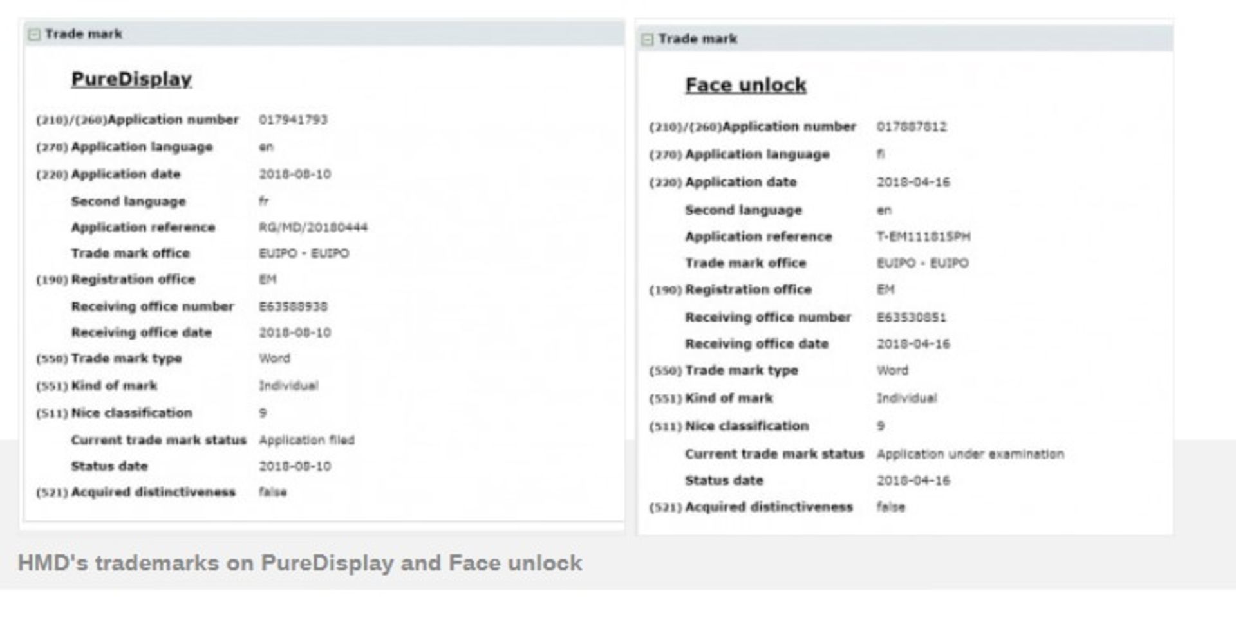This screenshot has width=1236, height=627.
Task: Click the PureDisplay 'Trade mark office' EUIPO value
Action: pyautogui.click(x=304, y=253)
